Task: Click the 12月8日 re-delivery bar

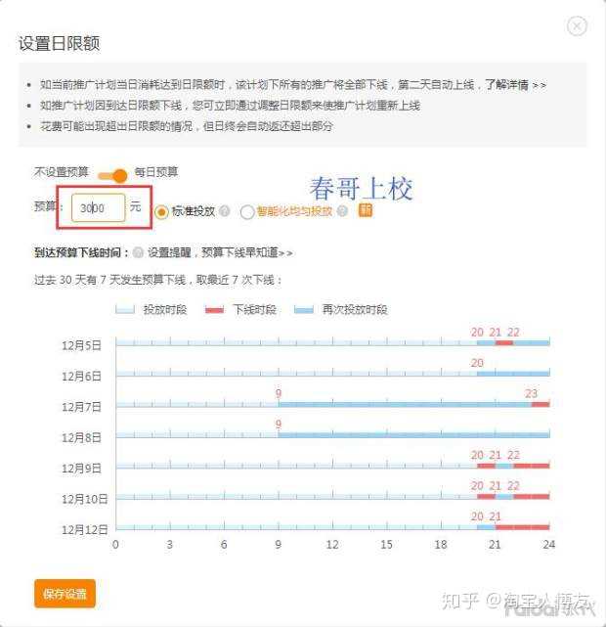Action: pyautogui.click(x=413, y=435)
